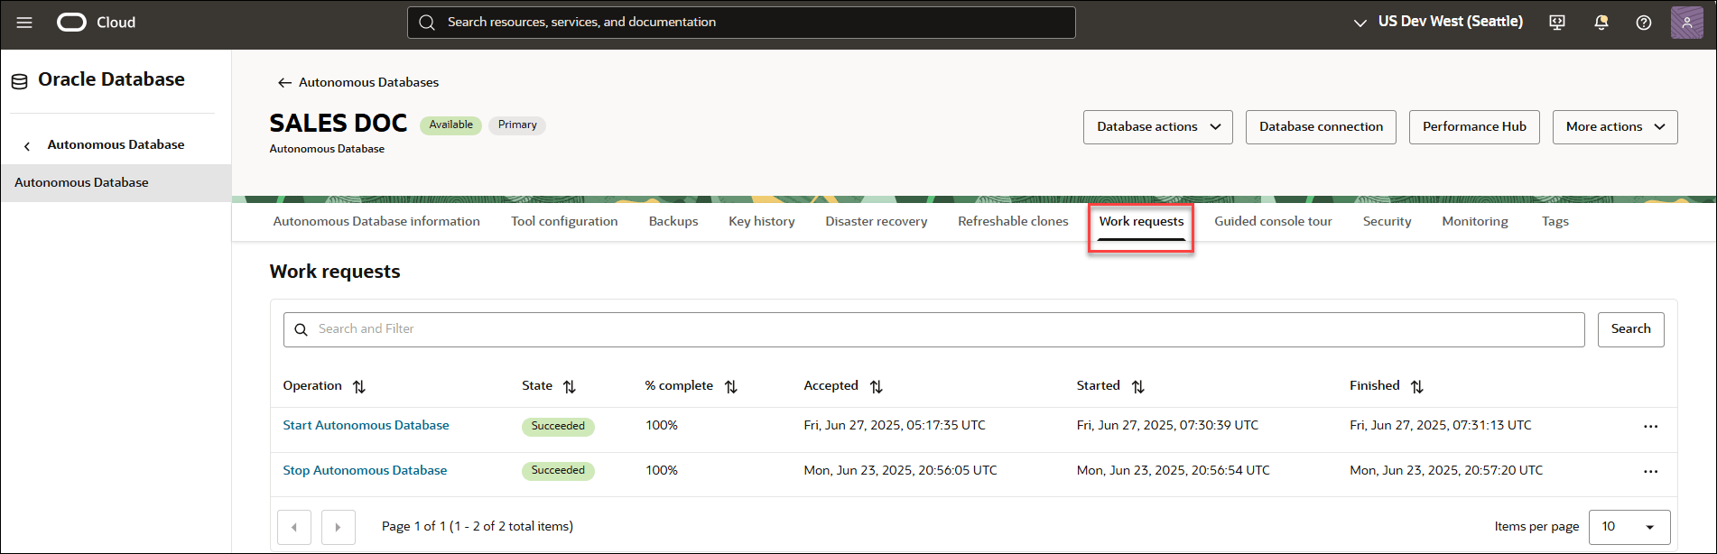Go back to Autonomous Databases list
This screenshot has width=1717, height=554.
coord(357,82)
